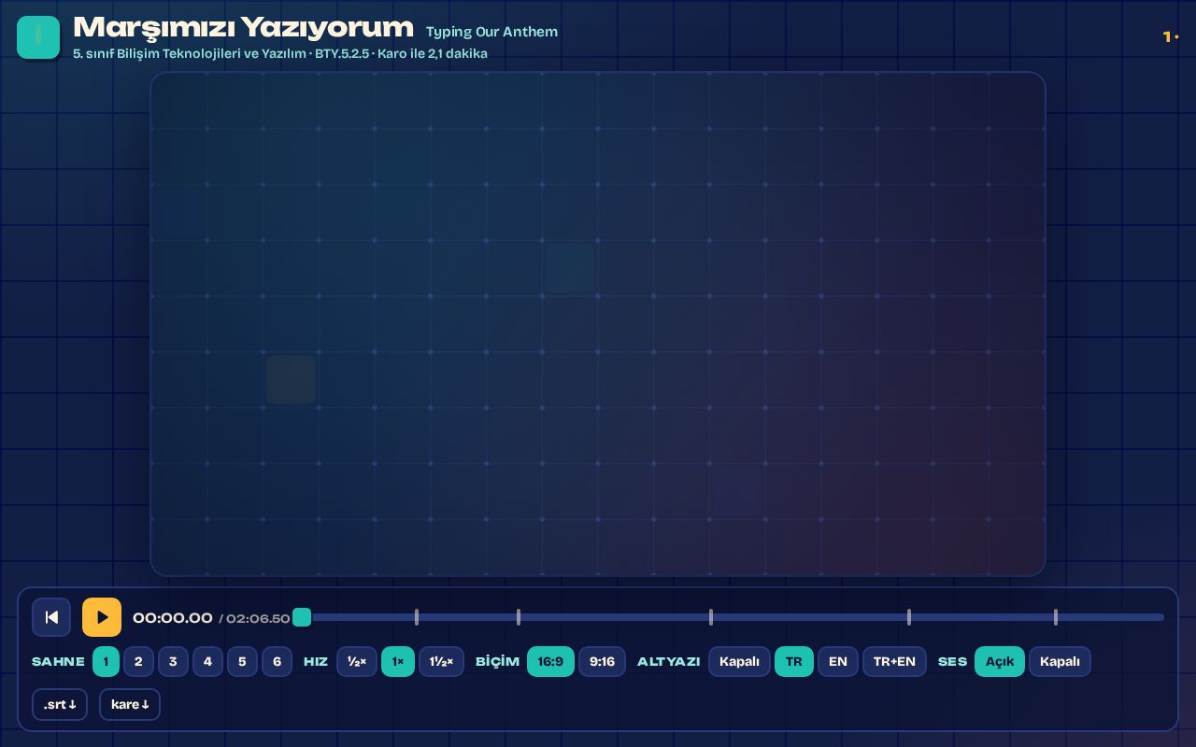1196x747 pixels.
Task: Click the last scene marker on the timeline
Action: 1056,617
